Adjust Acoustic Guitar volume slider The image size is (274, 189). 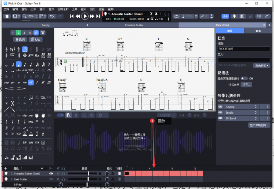88,173
